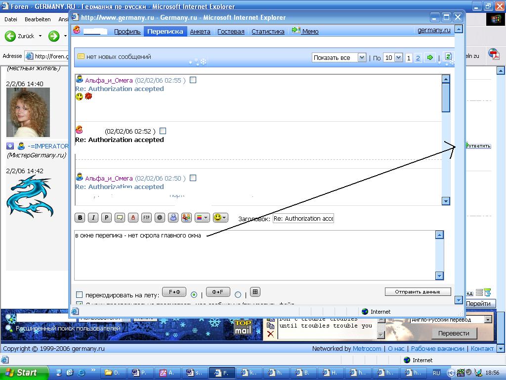Click the Ф→F transliteration button
Viewport: 506px width, 380px height.
(x=218, y=292)
